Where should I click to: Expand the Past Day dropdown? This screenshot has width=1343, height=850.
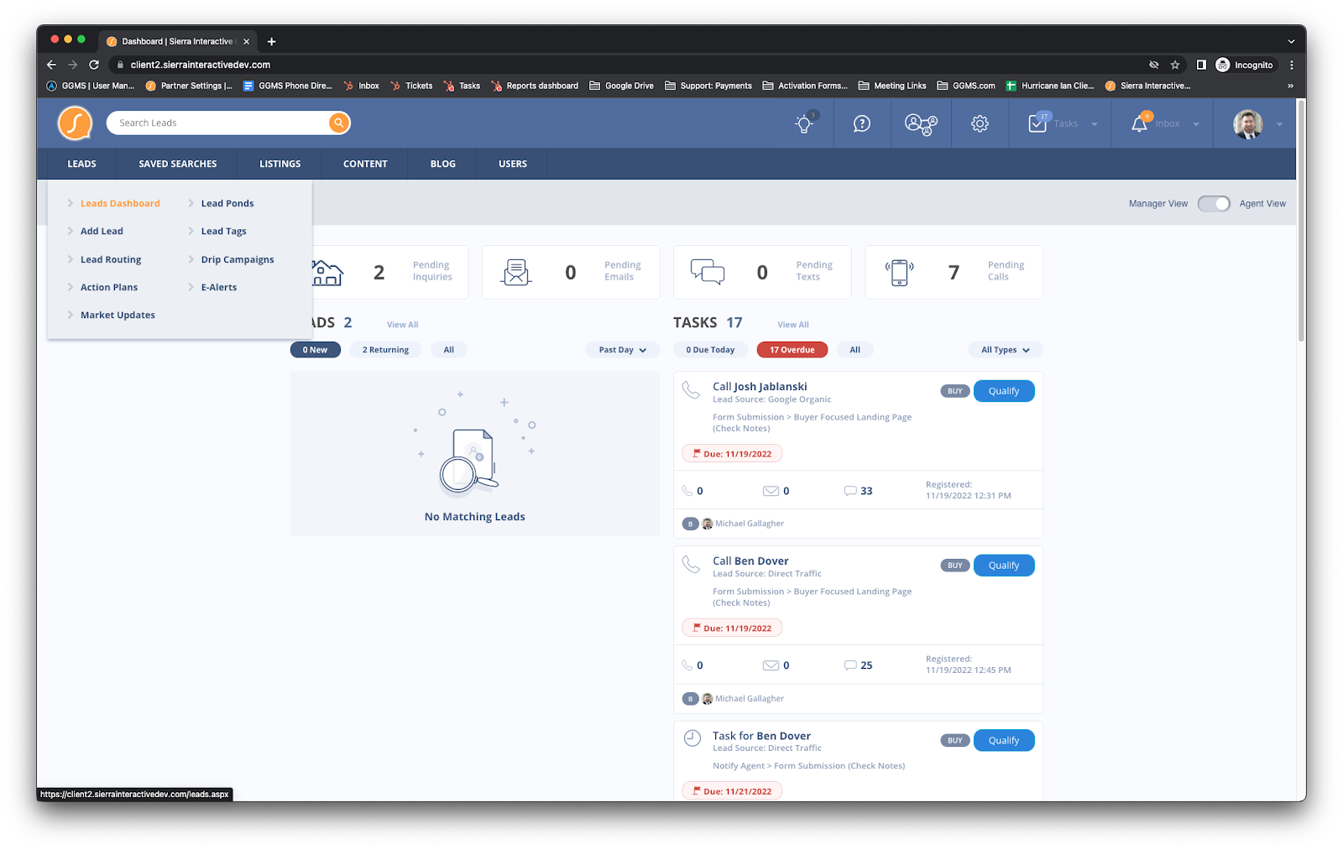point(622,350)
